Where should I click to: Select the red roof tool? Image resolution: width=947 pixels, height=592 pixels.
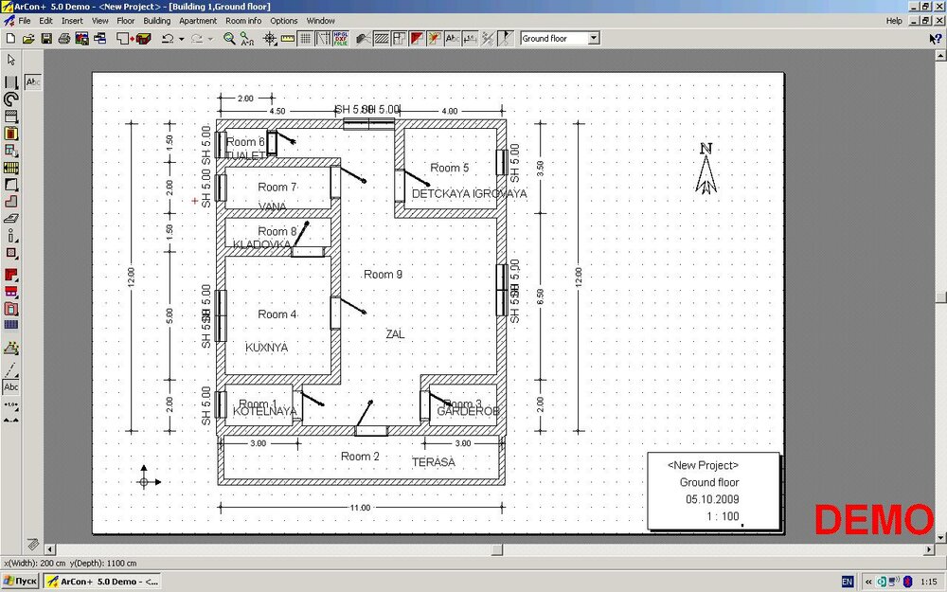[x=10, y=275]
